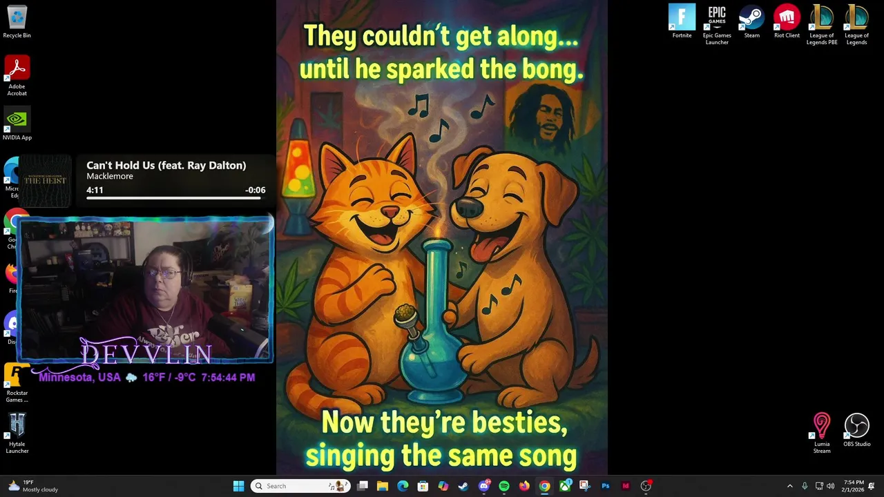Select the OBS Studio desktop icon

(x=856, y=431)
